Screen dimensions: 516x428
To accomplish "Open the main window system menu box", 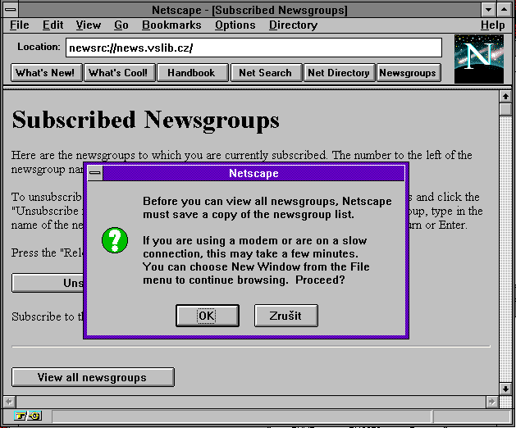I will tap(11, 10).
